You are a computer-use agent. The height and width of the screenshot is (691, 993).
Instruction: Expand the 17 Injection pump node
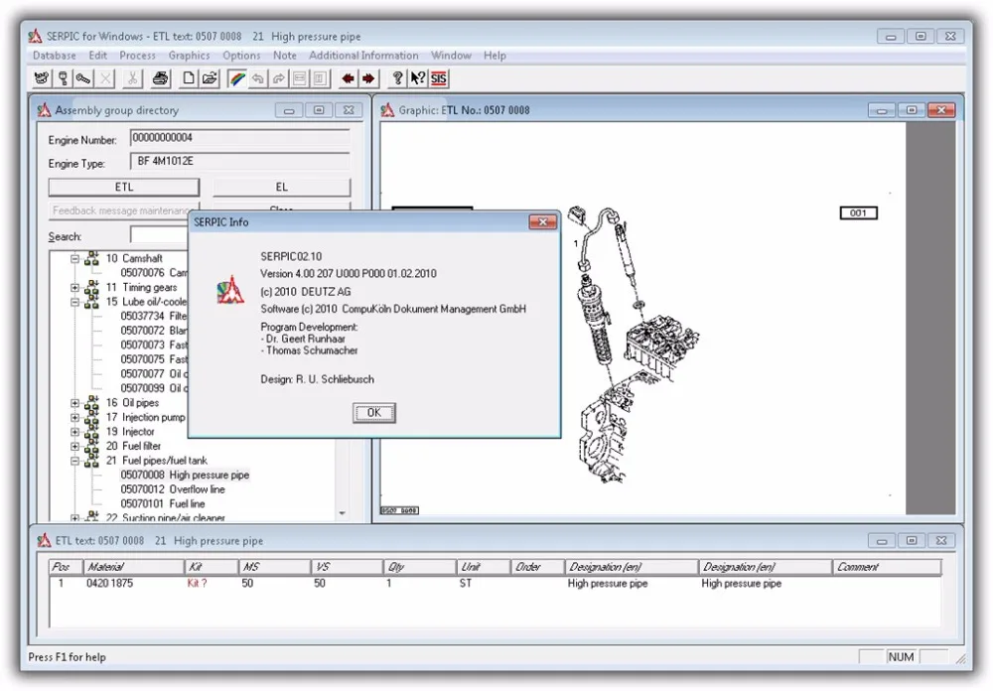click(72, 417)
